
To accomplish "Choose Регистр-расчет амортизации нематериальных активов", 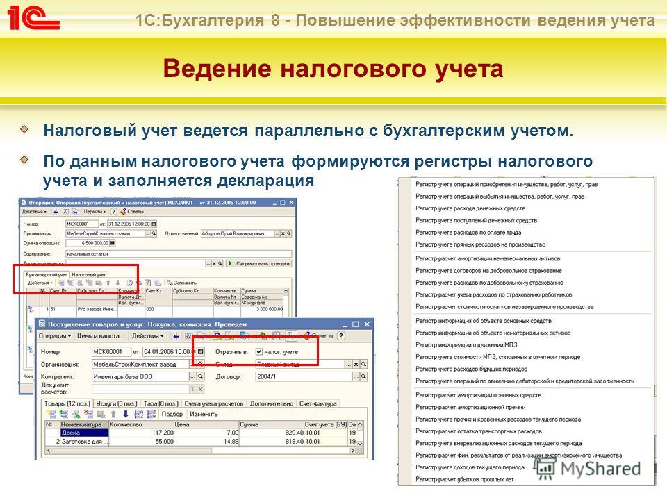I will coord(488,258).
